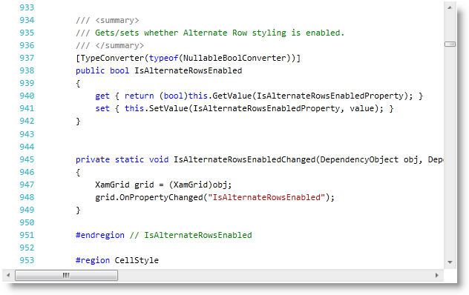Viewport: 469px width, 295px height.
Task: Click the '#region' directive on line 953
Action: pyautogui.click(x=93, y=260)
